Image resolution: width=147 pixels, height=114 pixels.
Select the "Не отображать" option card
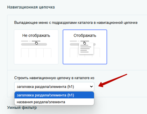tap(36, 47)
